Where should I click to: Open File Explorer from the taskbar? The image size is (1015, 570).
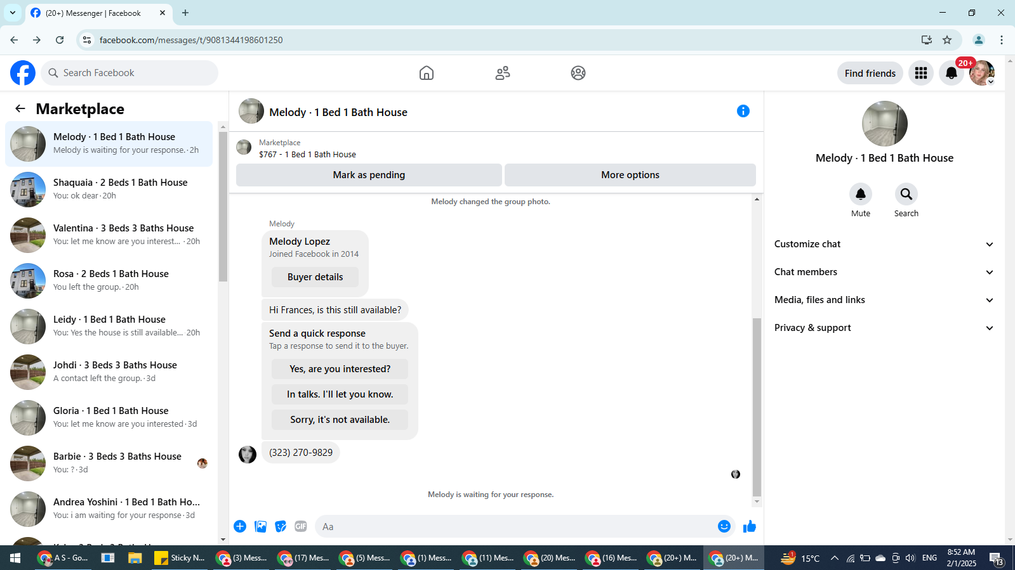point(135,558)
